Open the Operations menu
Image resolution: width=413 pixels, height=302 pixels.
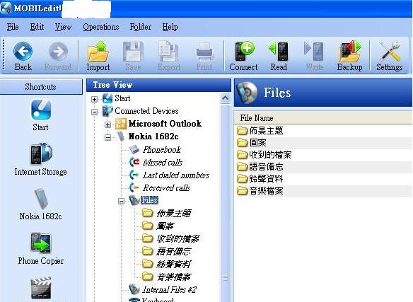[101, 27]
